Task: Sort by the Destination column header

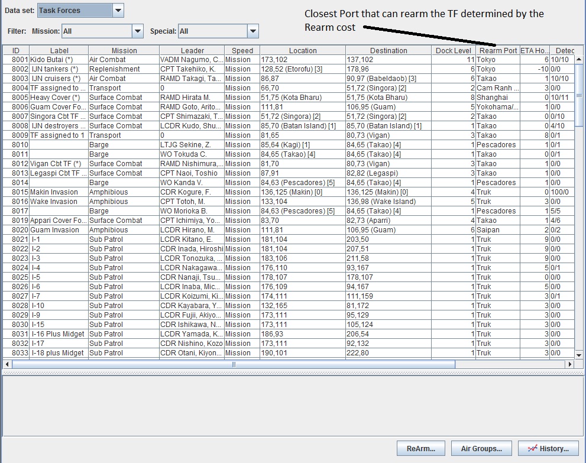Action: pyautogui.click(x=388, y=50)
